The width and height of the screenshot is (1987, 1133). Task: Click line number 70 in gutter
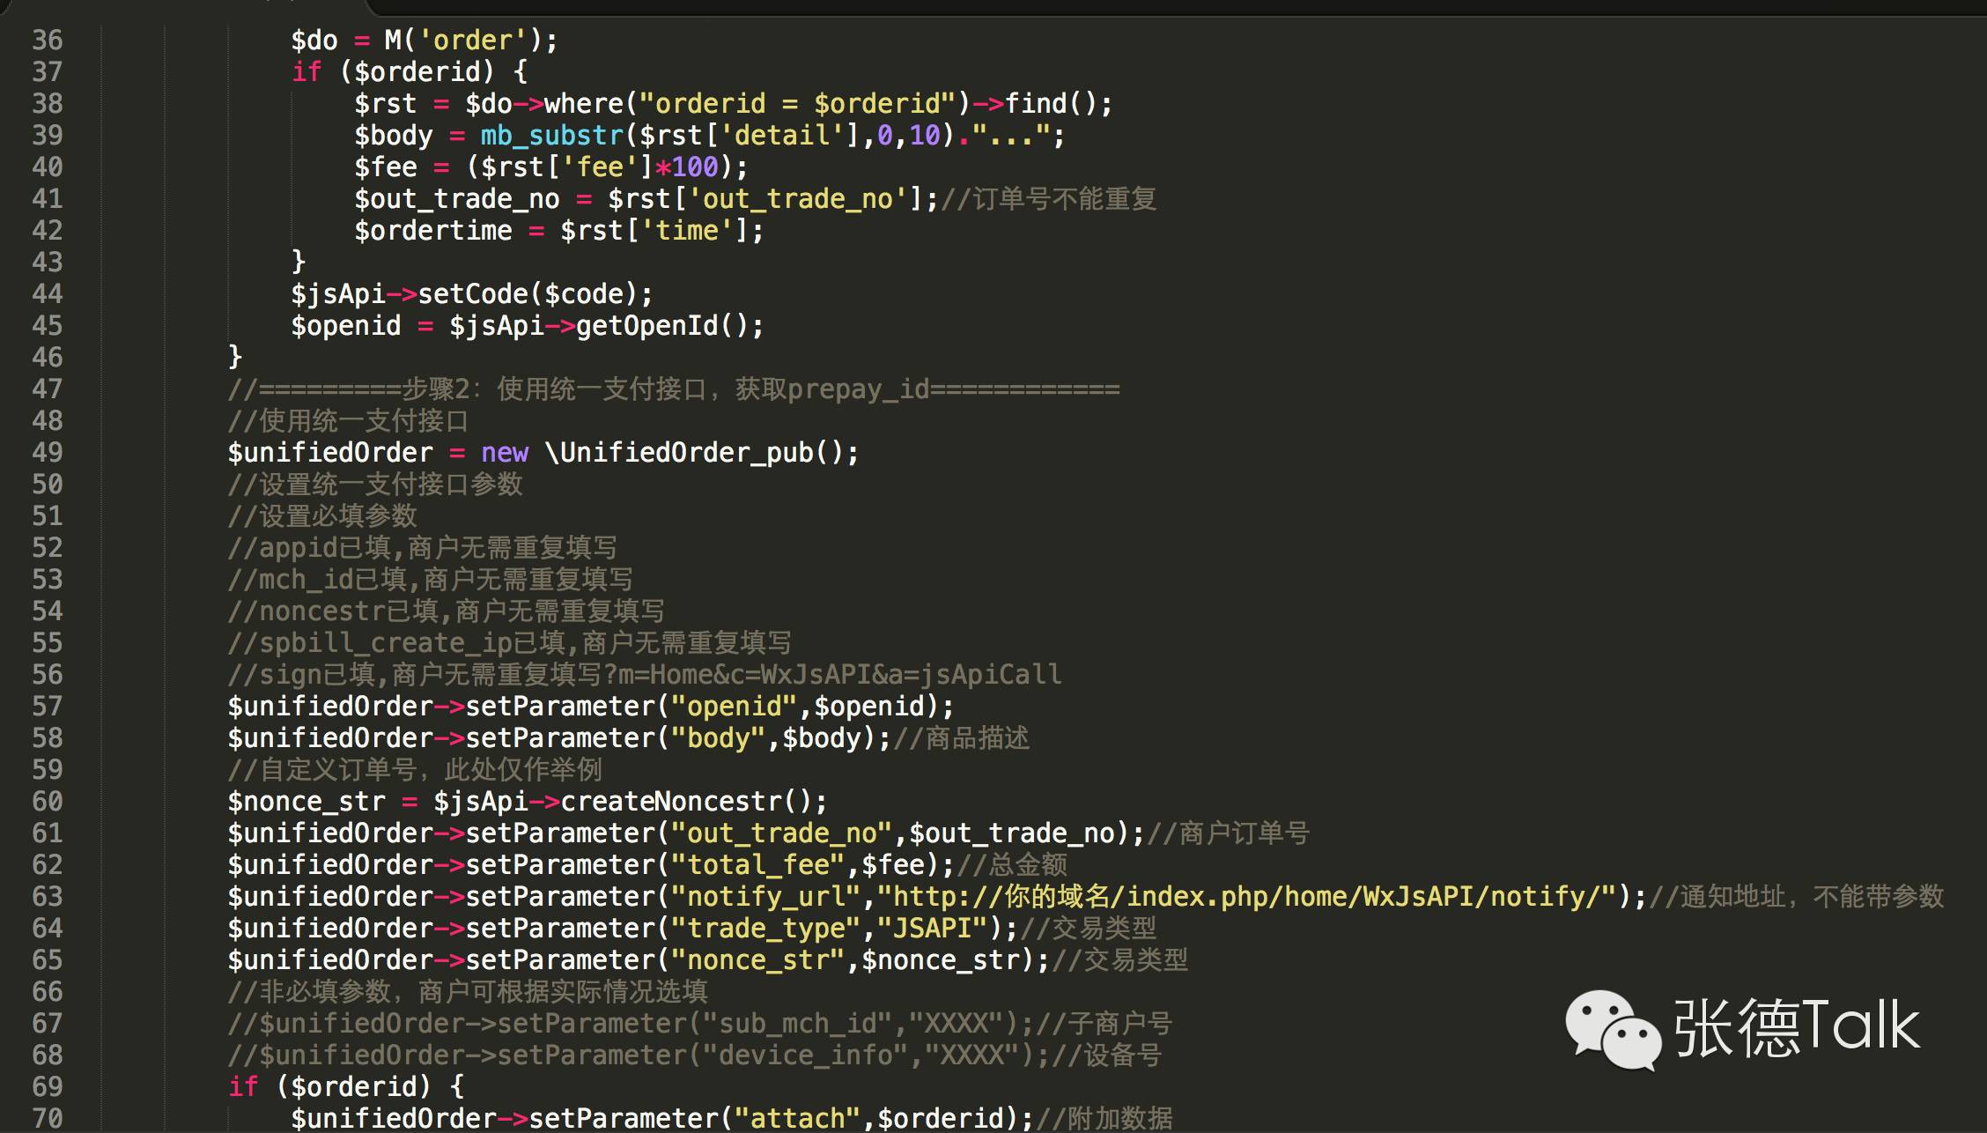(x=47, y=1118)
